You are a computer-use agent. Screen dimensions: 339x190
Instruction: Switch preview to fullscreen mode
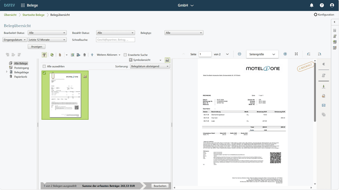tap(296, 54)
